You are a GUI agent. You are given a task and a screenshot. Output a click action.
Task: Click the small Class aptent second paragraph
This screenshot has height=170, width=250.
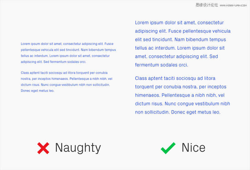coord(67,82)
